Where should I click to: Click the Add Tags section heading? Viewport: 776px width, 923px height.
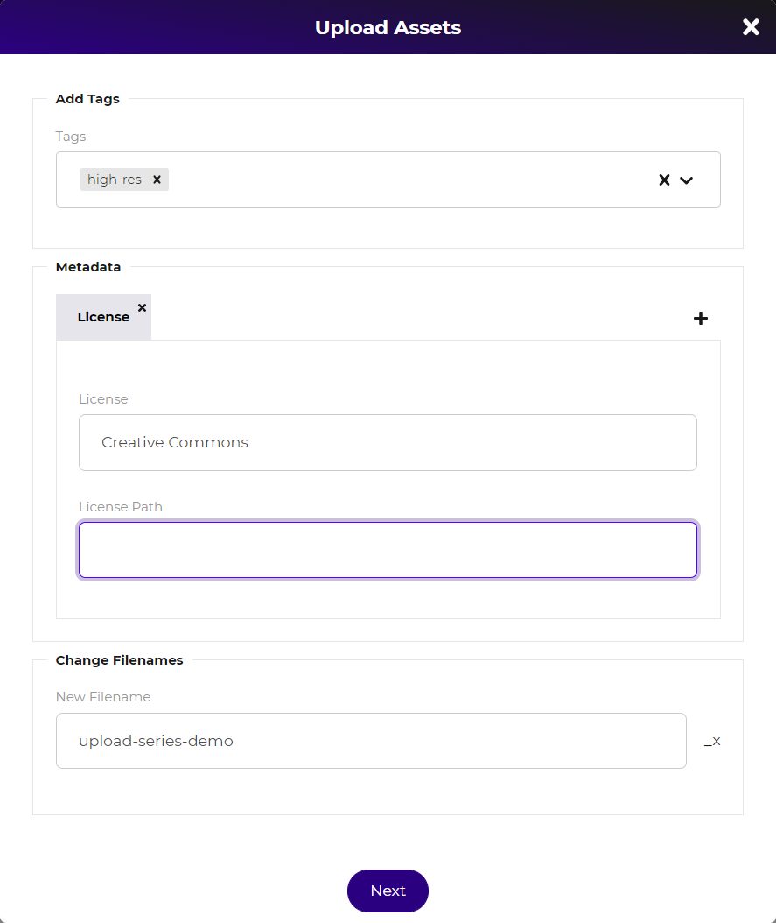point(87,99)
